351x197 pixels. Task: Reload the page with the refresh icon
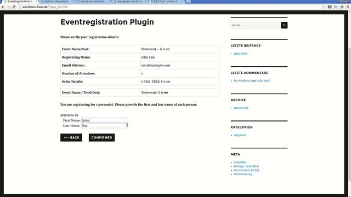tap(14, 7)
